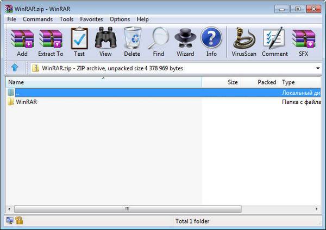Expand the archive path dropdown
Screen dimensions: 326x230
click(x=317, y=69)
